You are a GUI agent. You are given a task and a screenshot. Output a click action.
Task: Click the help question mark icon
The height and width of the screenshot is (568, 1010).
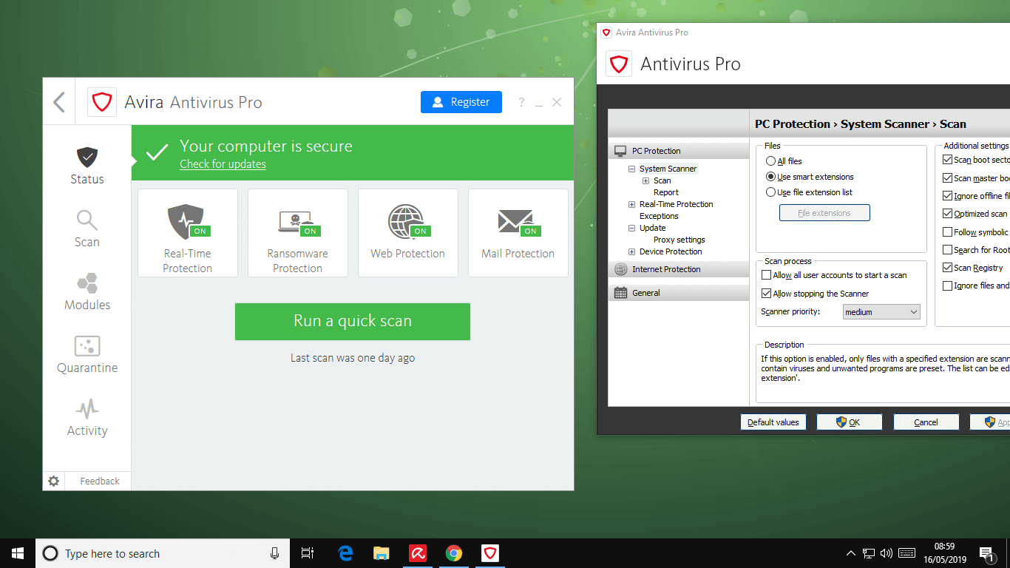click(x=521, y=102)
